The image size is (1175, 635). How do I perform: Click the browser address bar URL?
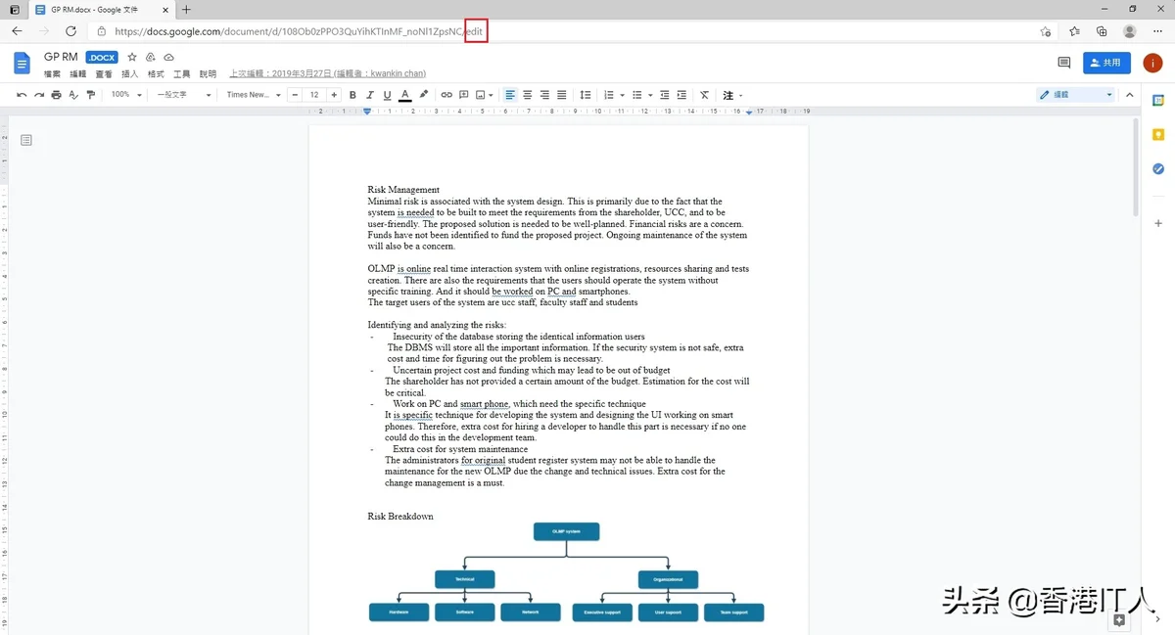[x=299, y=31]
